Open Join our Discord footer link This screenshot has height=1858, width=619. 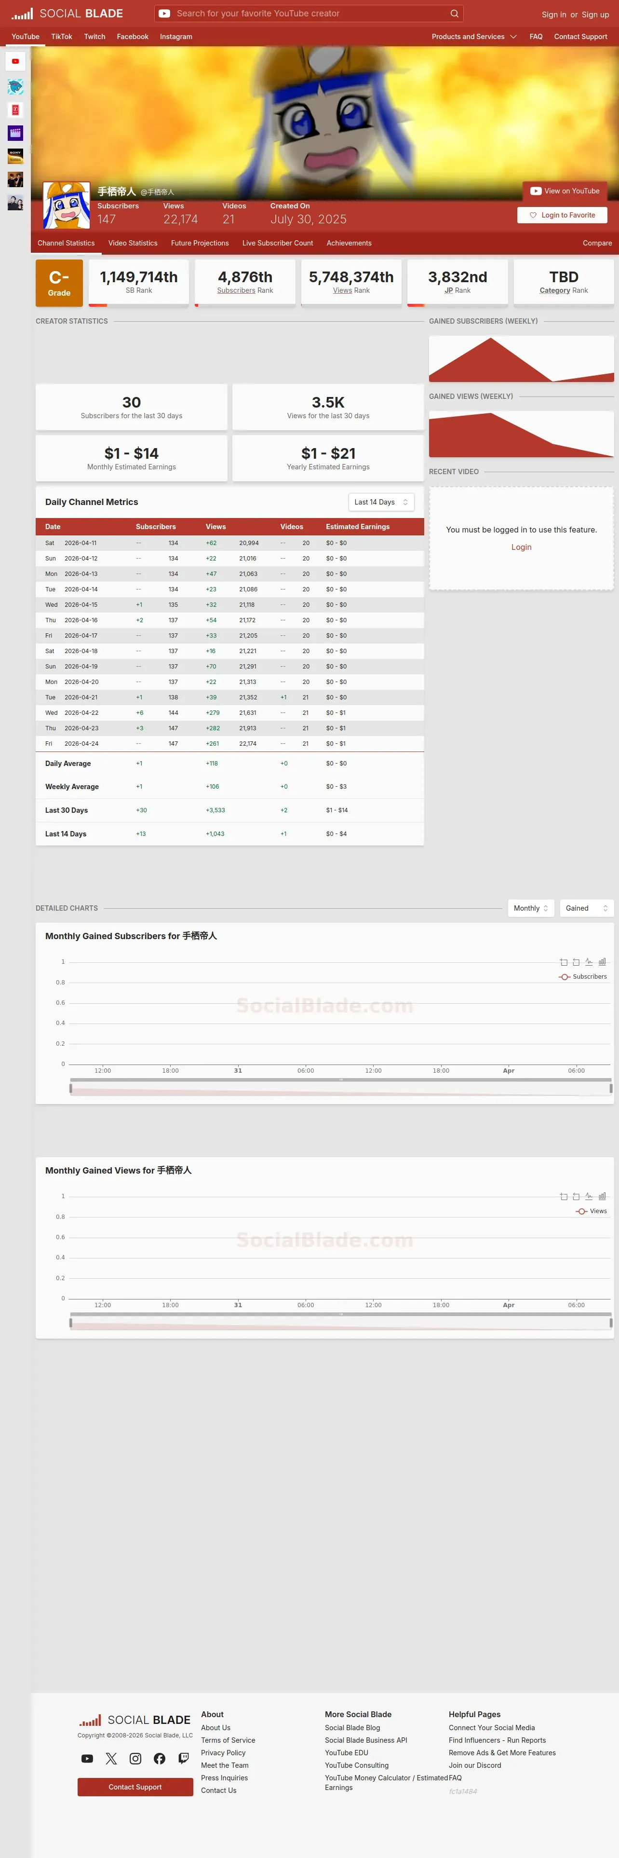click(x=475, y=1765)
